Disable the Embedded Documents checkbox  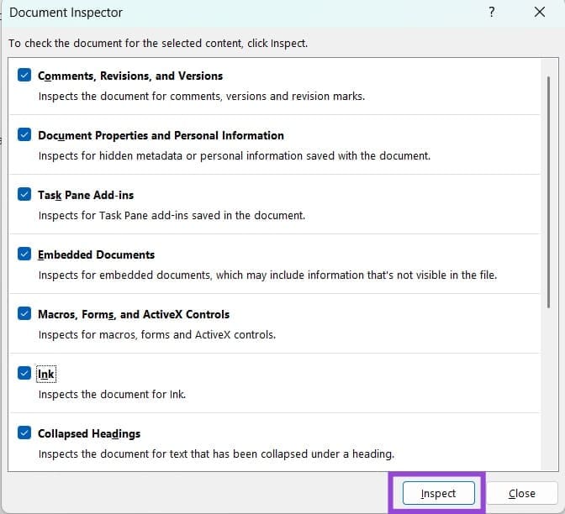click(24, 254)
